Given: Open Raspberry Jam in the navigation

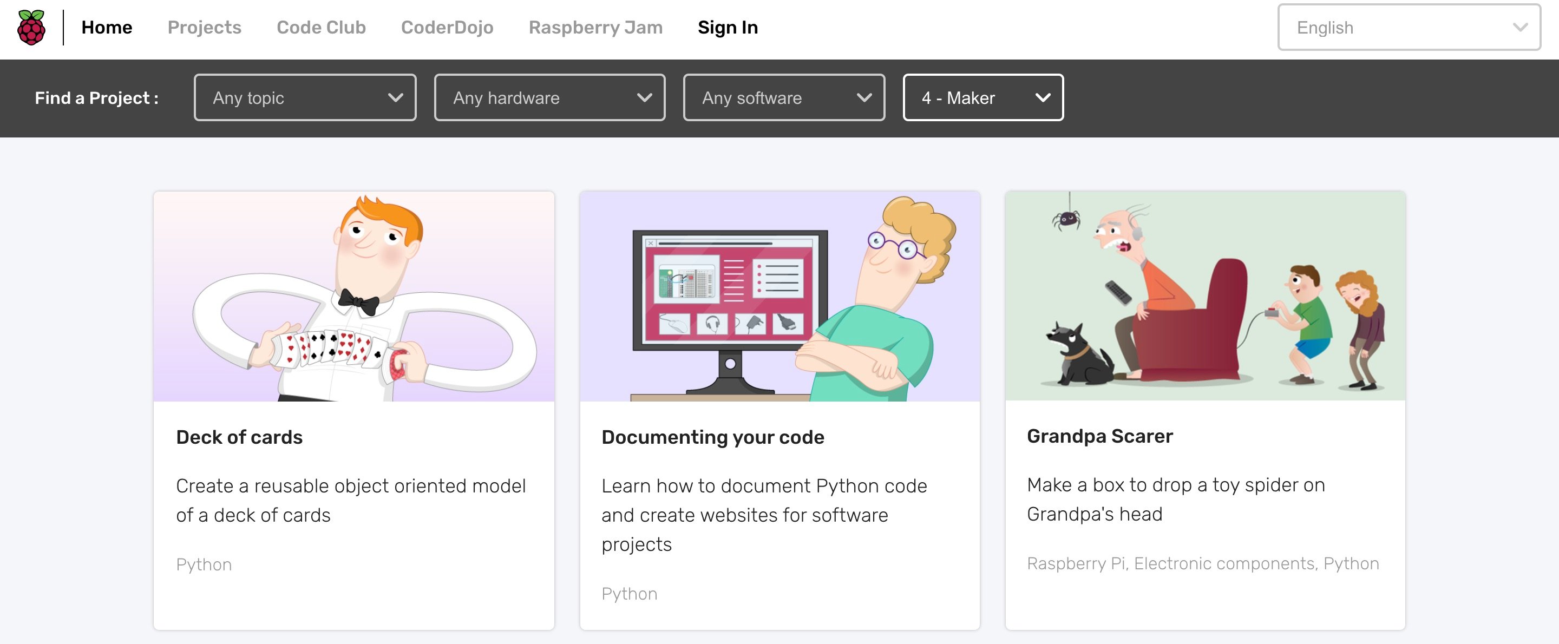Looking at the screenshot, I should coord(595,27).
